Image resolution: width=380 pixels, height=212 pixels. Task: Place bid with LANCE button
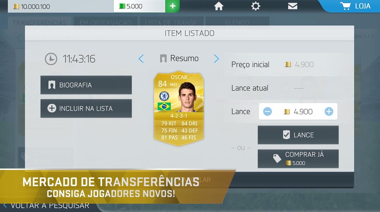(x=298, y=135)
